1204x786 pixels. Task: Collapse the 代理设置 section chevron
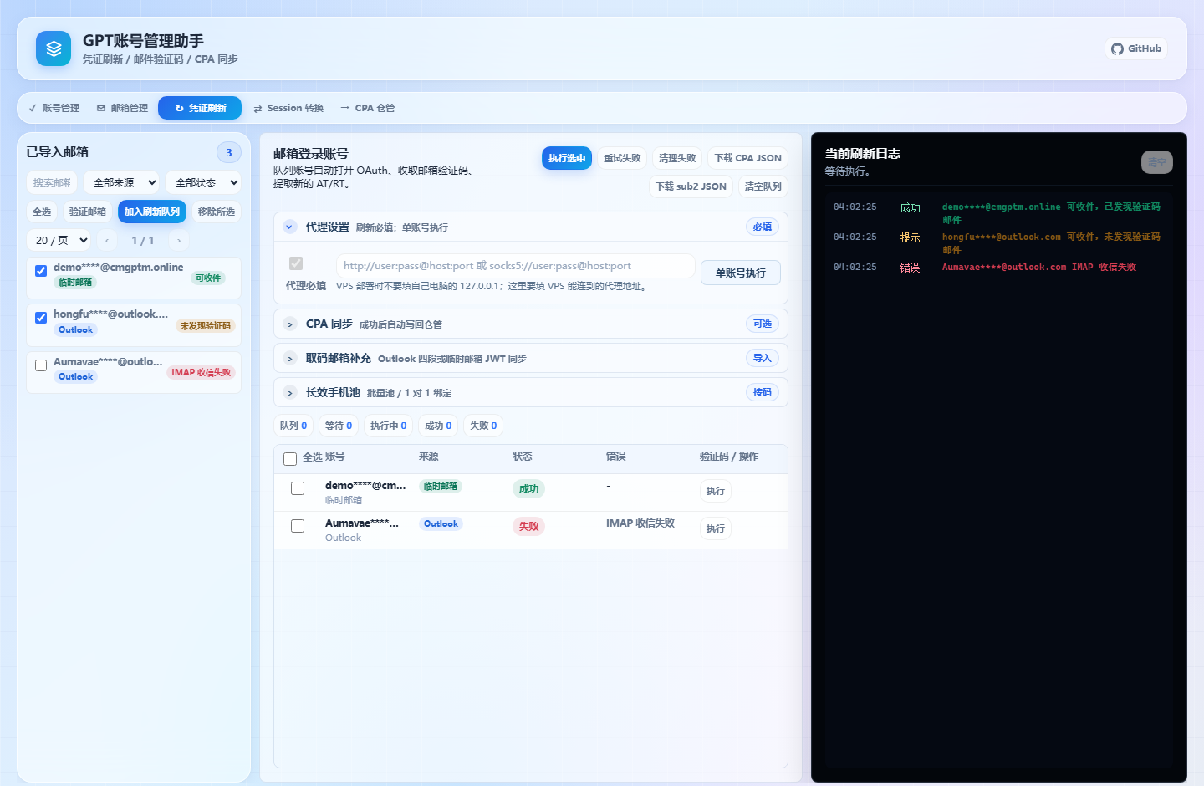point(290,227)
